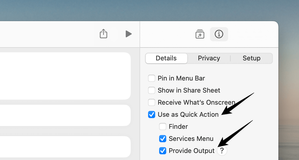Disable the Services Menu checkbox
This screenshot has height=160, width=299.
pyautogui.click(x=163, y=139)
